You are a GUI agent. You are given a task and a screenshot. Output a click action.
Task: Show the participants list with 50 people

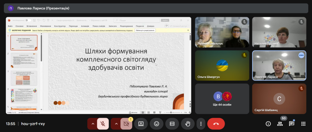[280, 124]
